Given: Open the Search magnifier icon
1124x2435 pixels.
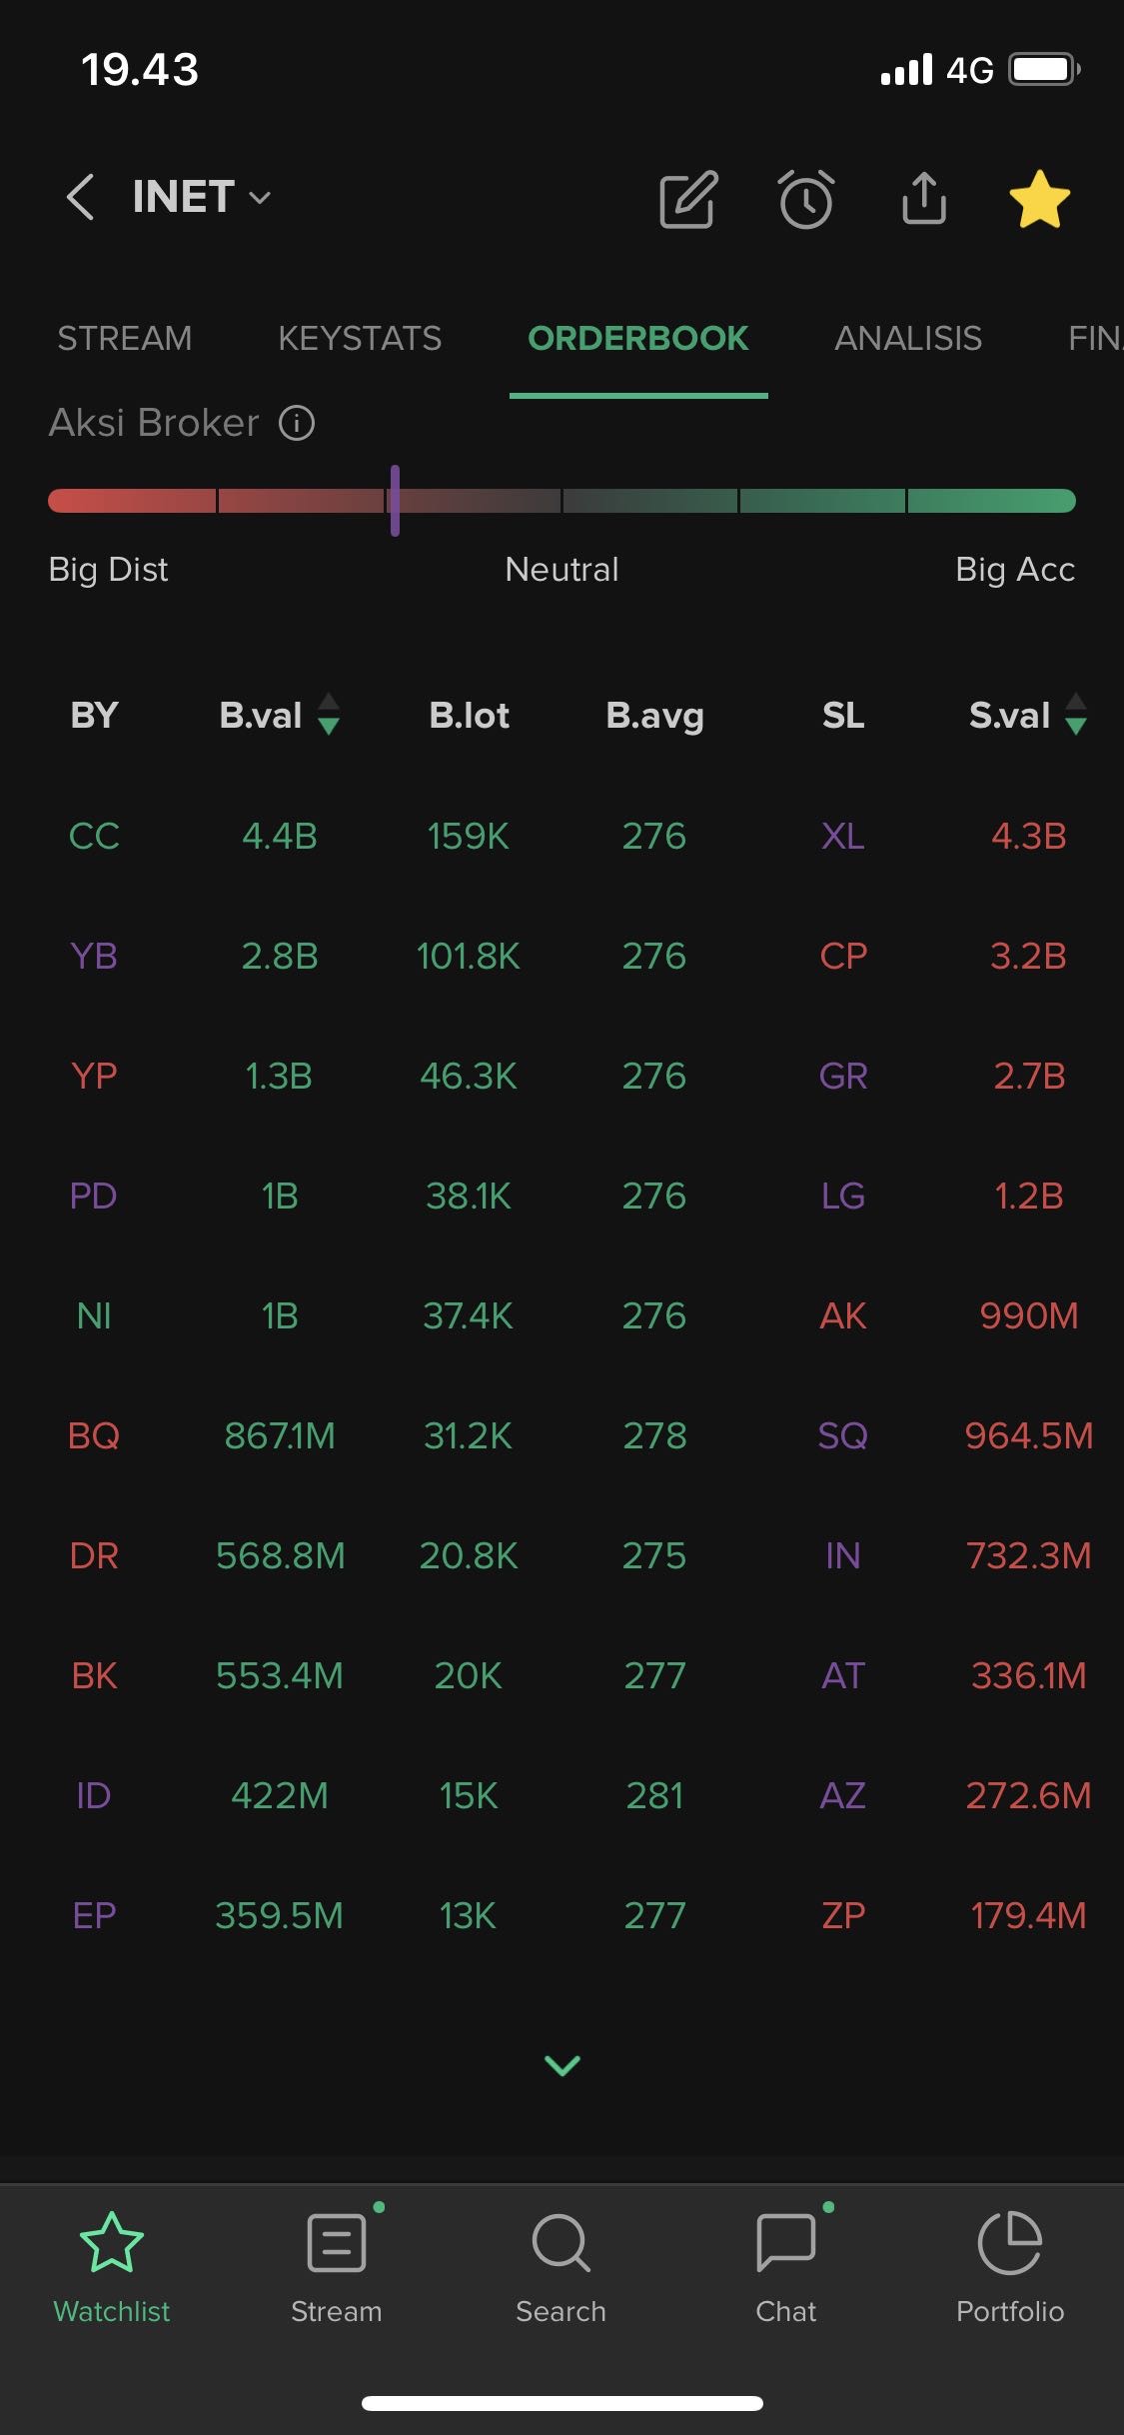Looking at the screenshot, I should (x=561, y=2244).
